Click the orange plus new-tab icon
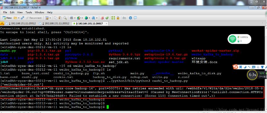 pos(2,23)
